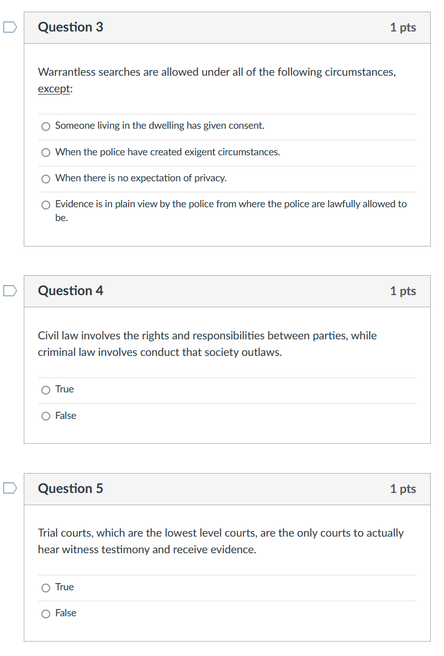
Task: Click the Question 3 header title
Action: point(71,27)
